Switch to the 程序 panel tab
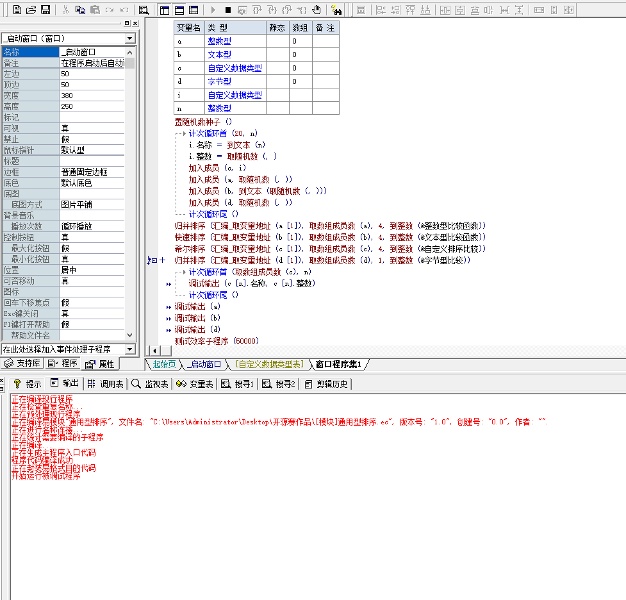 [x=62, y=363]
